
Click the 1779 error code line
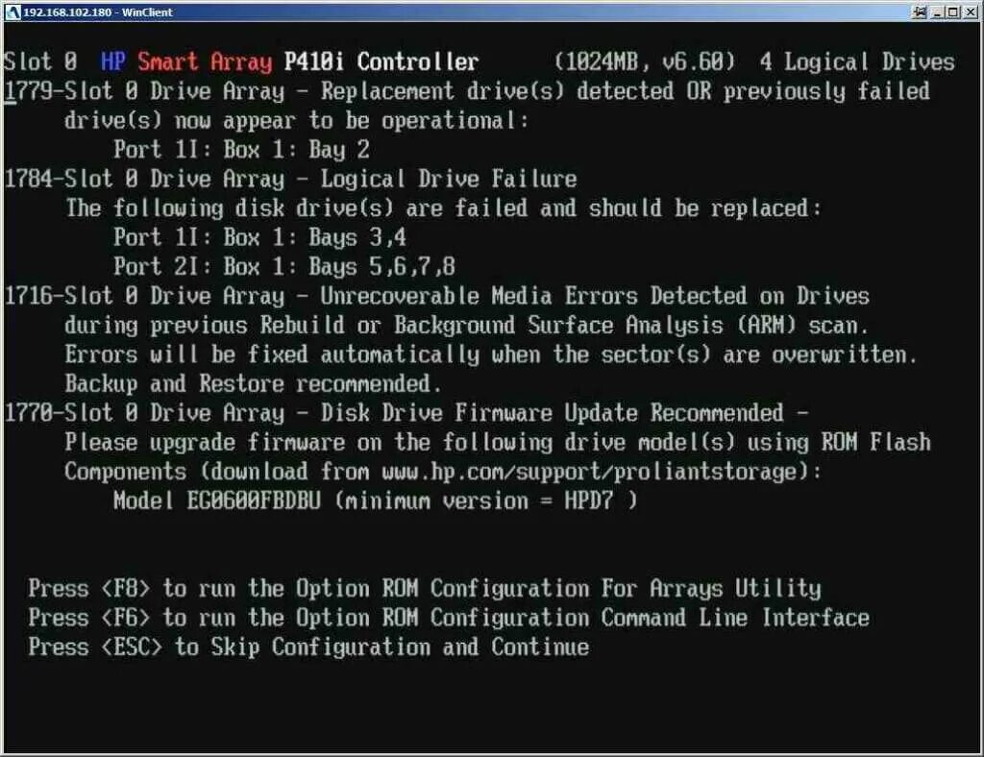click(467, 91)
